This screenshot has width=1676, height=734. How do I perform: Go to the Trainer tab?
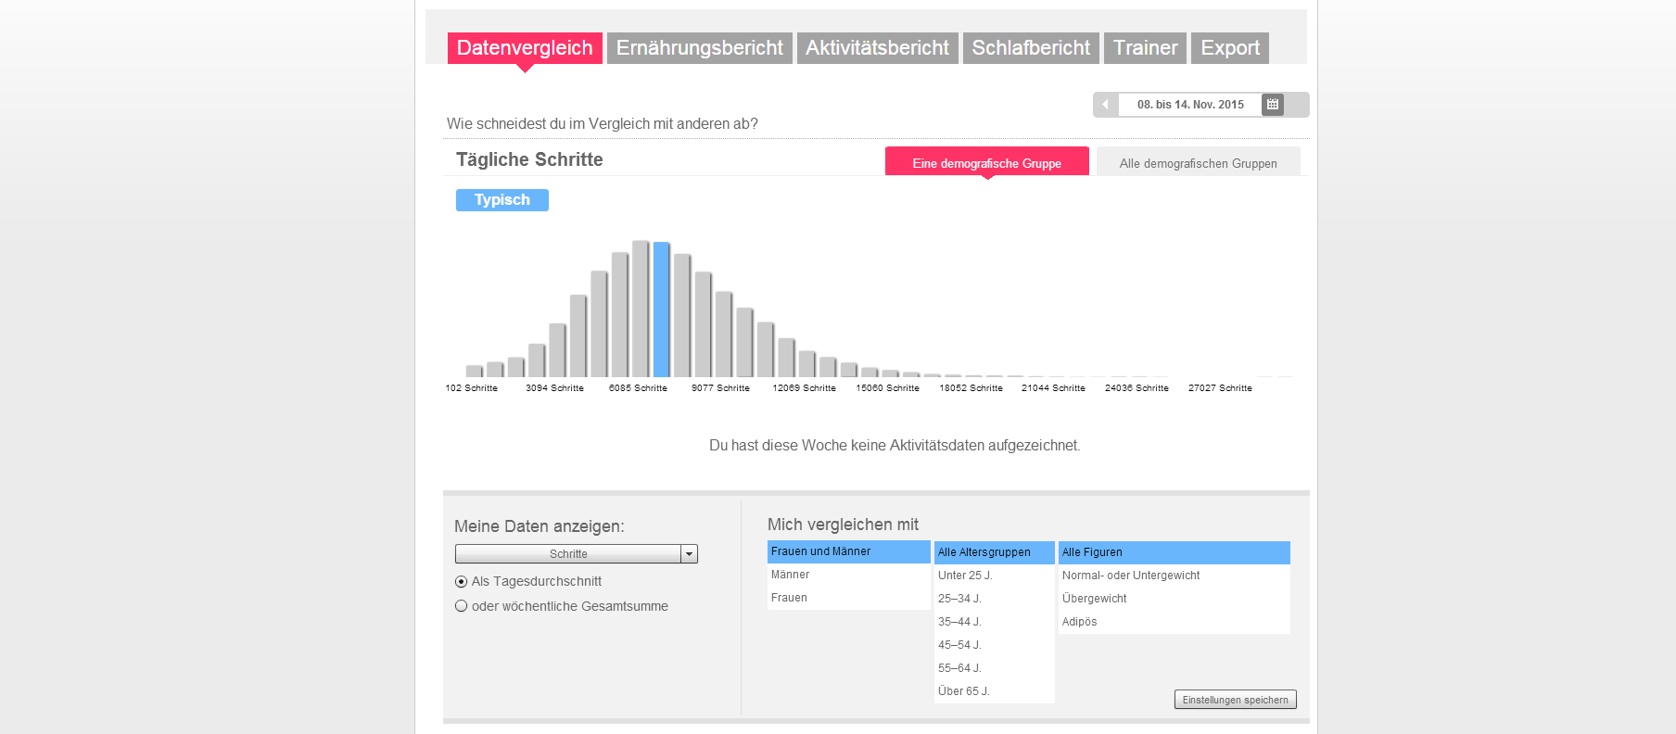[1145, 48]
